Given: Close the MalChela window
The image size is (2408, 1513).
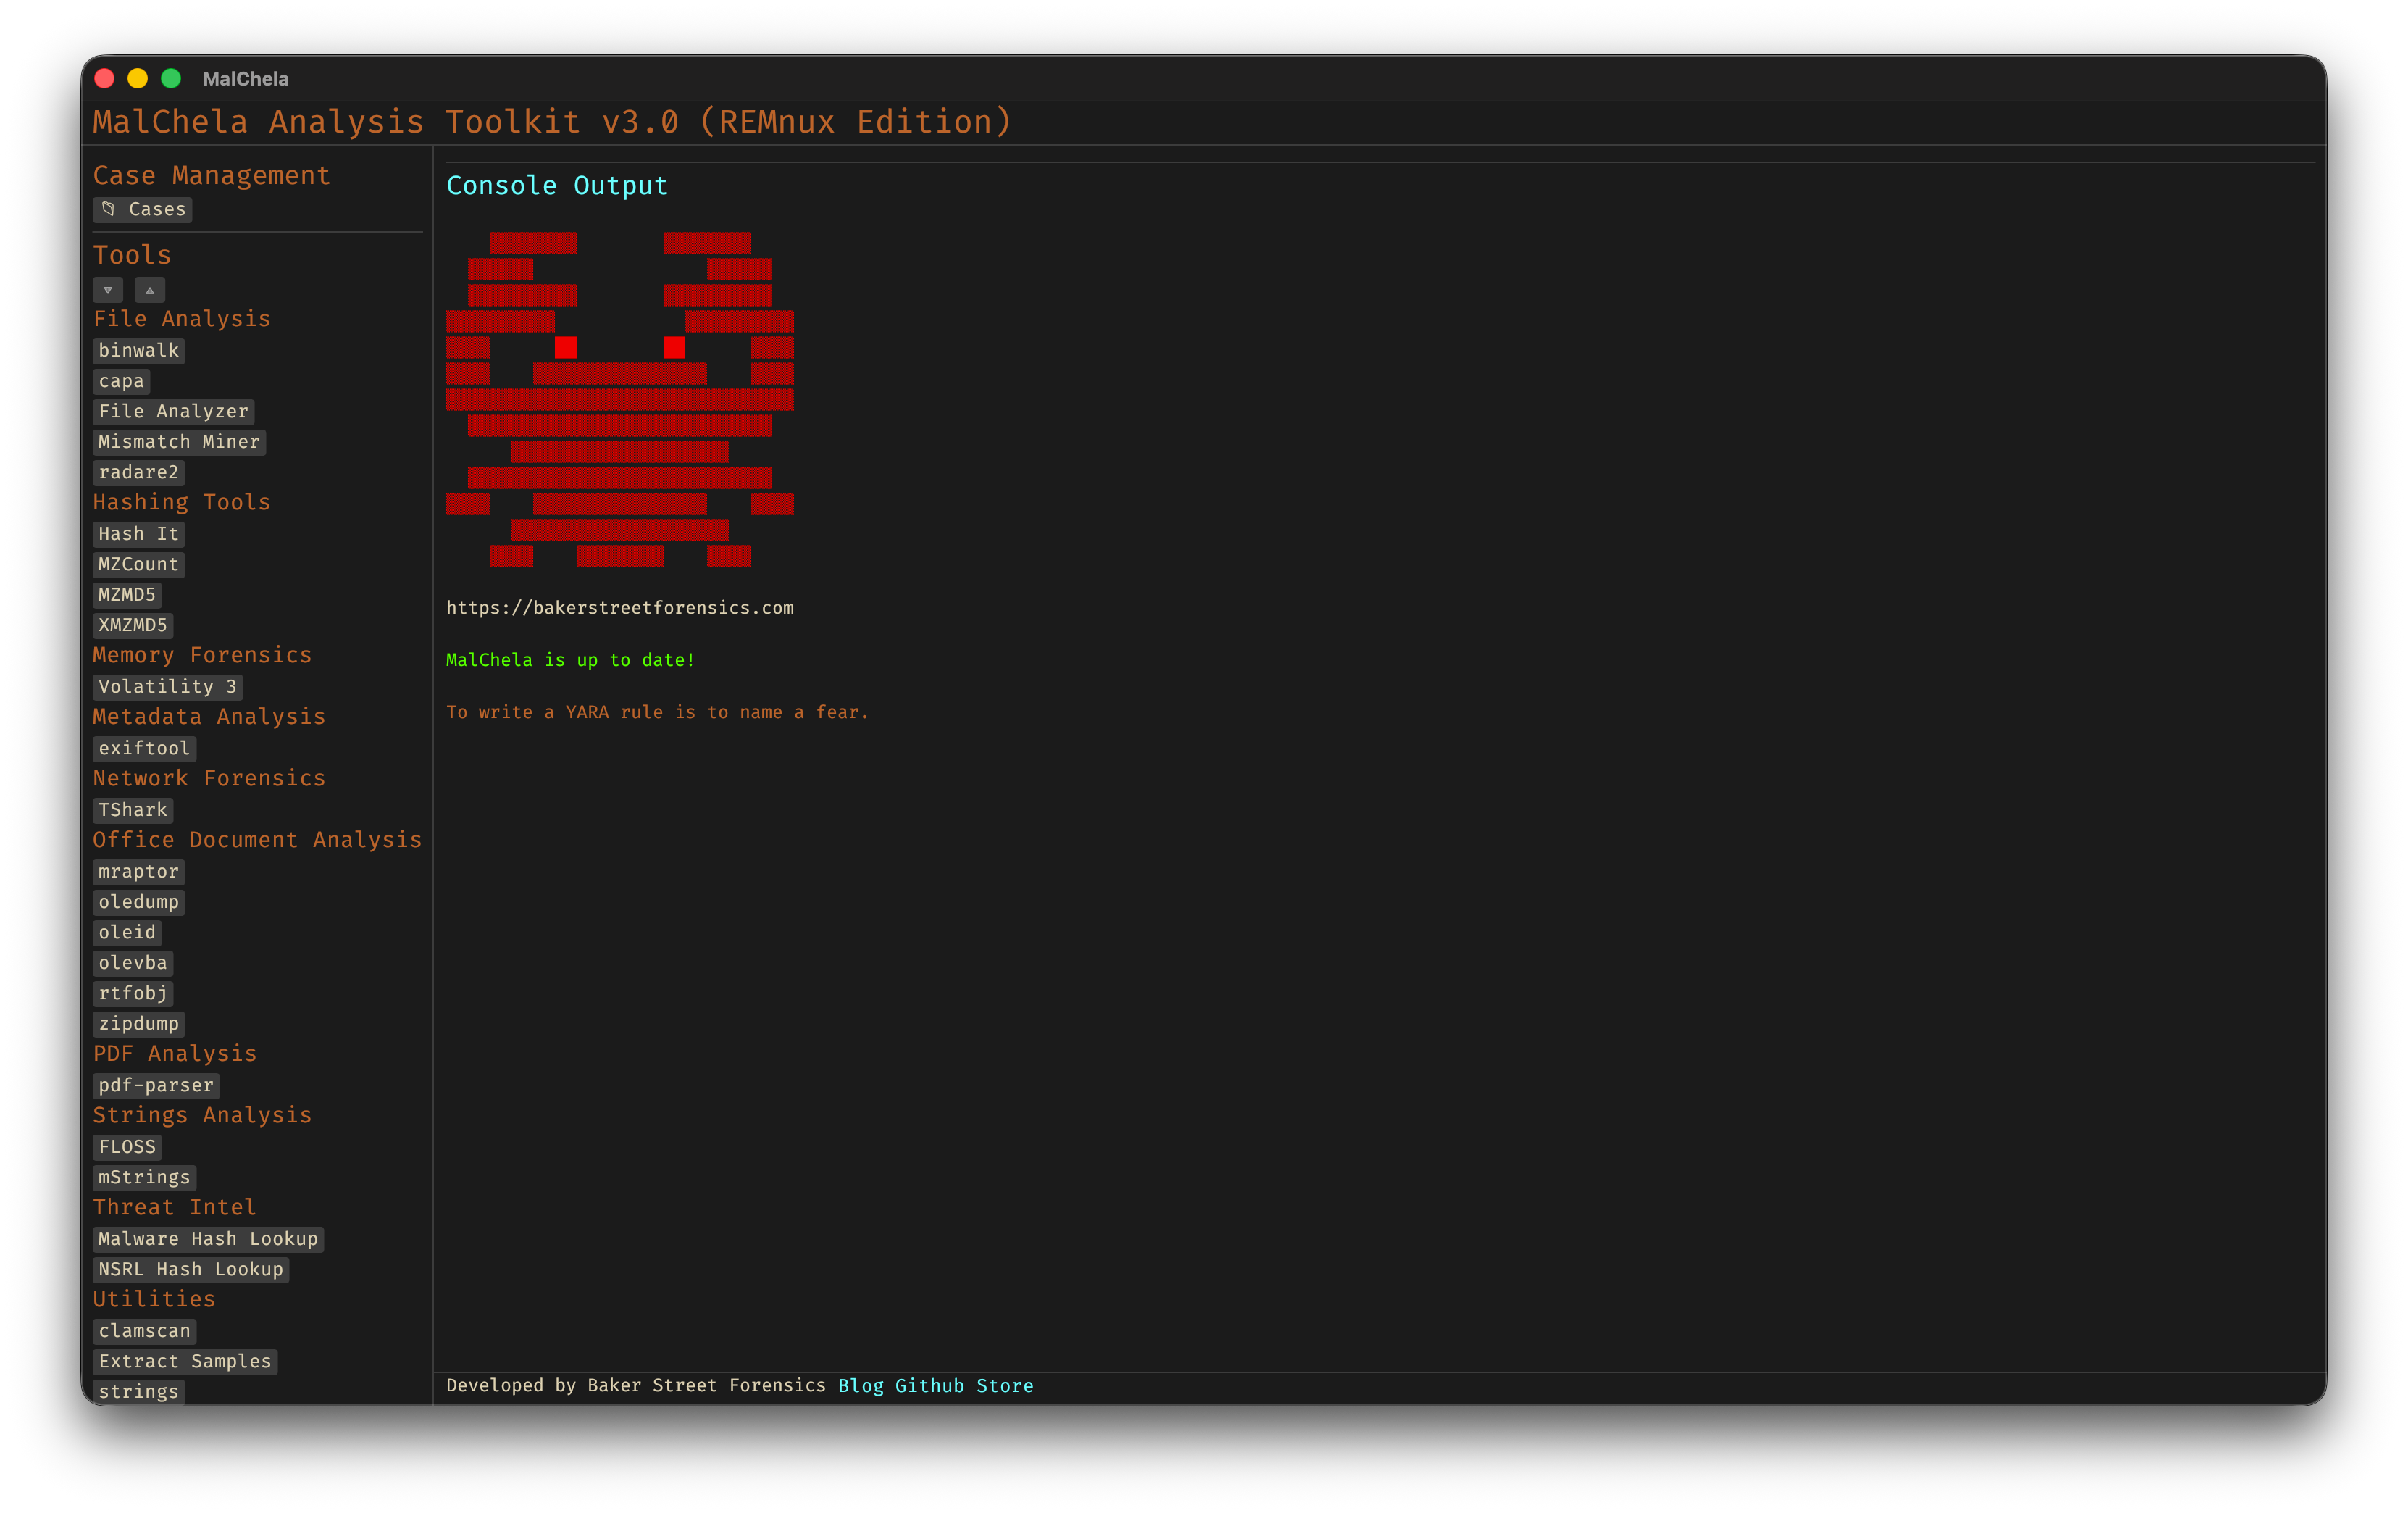Looking at the screenshot, I should [x=105, y=78].
